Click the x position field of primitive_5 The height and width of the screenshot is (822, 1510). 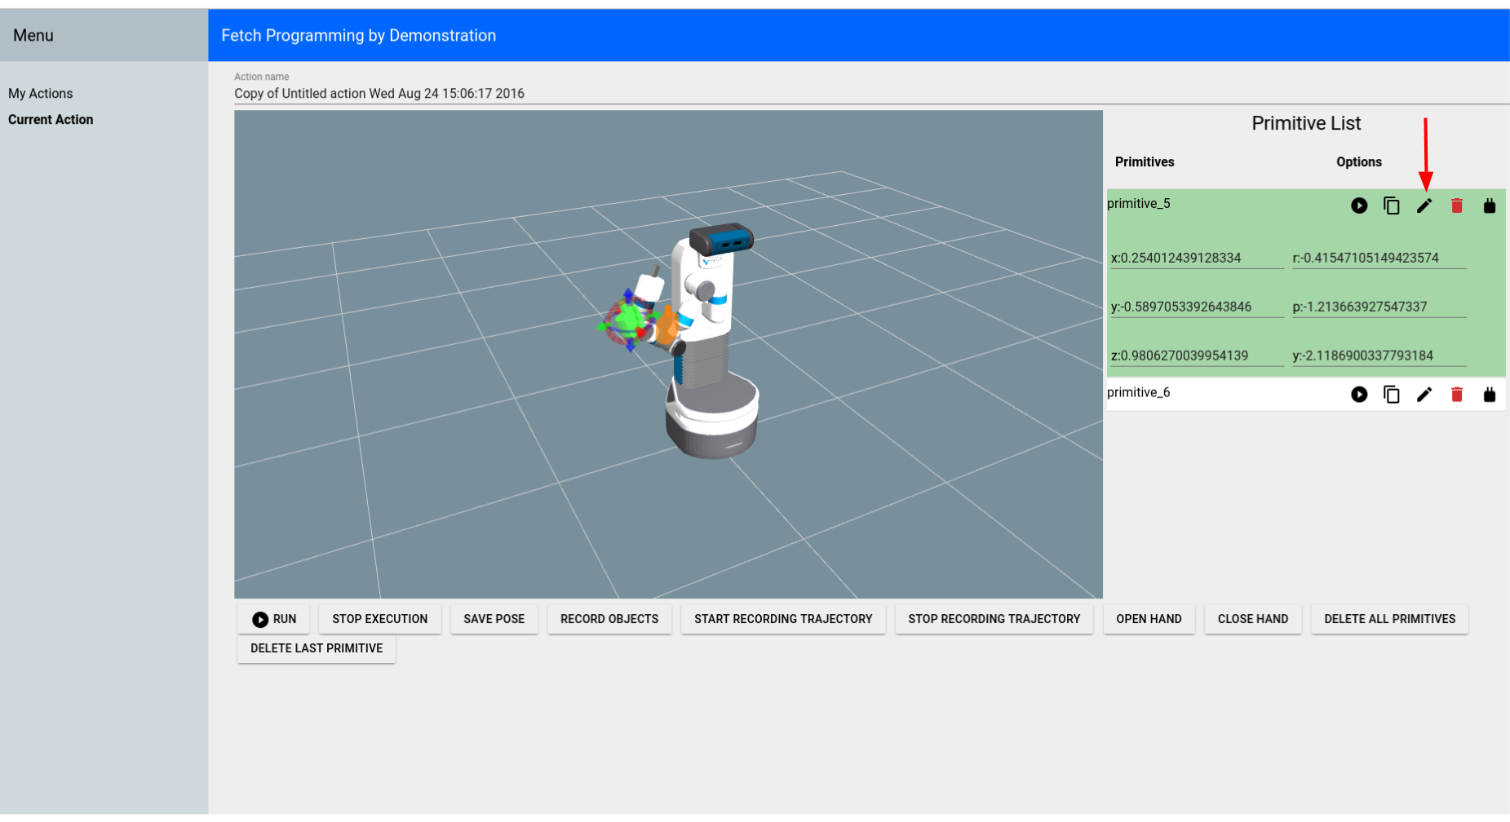pos(1196,259)
